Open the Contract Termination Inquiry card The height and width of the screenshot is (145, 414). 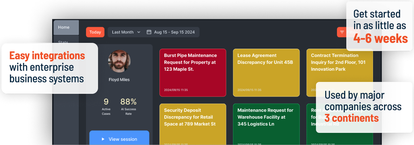tap(340, 73)
